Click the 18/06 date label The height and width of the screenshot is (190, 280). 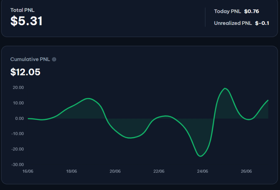72,171
